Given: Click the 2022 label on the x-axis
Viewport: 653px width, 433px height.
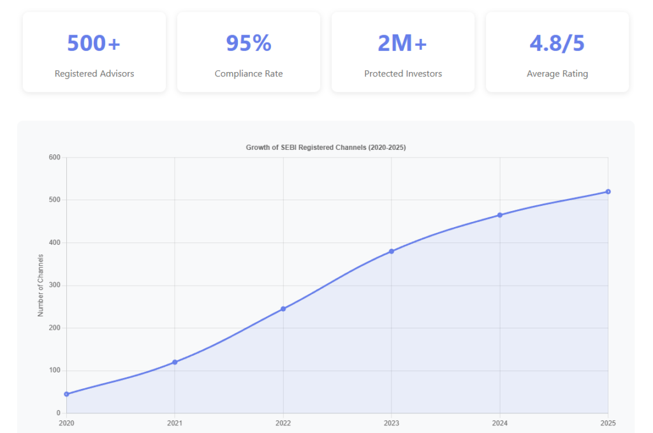Looking at the screenshot, I should point(283,423).
